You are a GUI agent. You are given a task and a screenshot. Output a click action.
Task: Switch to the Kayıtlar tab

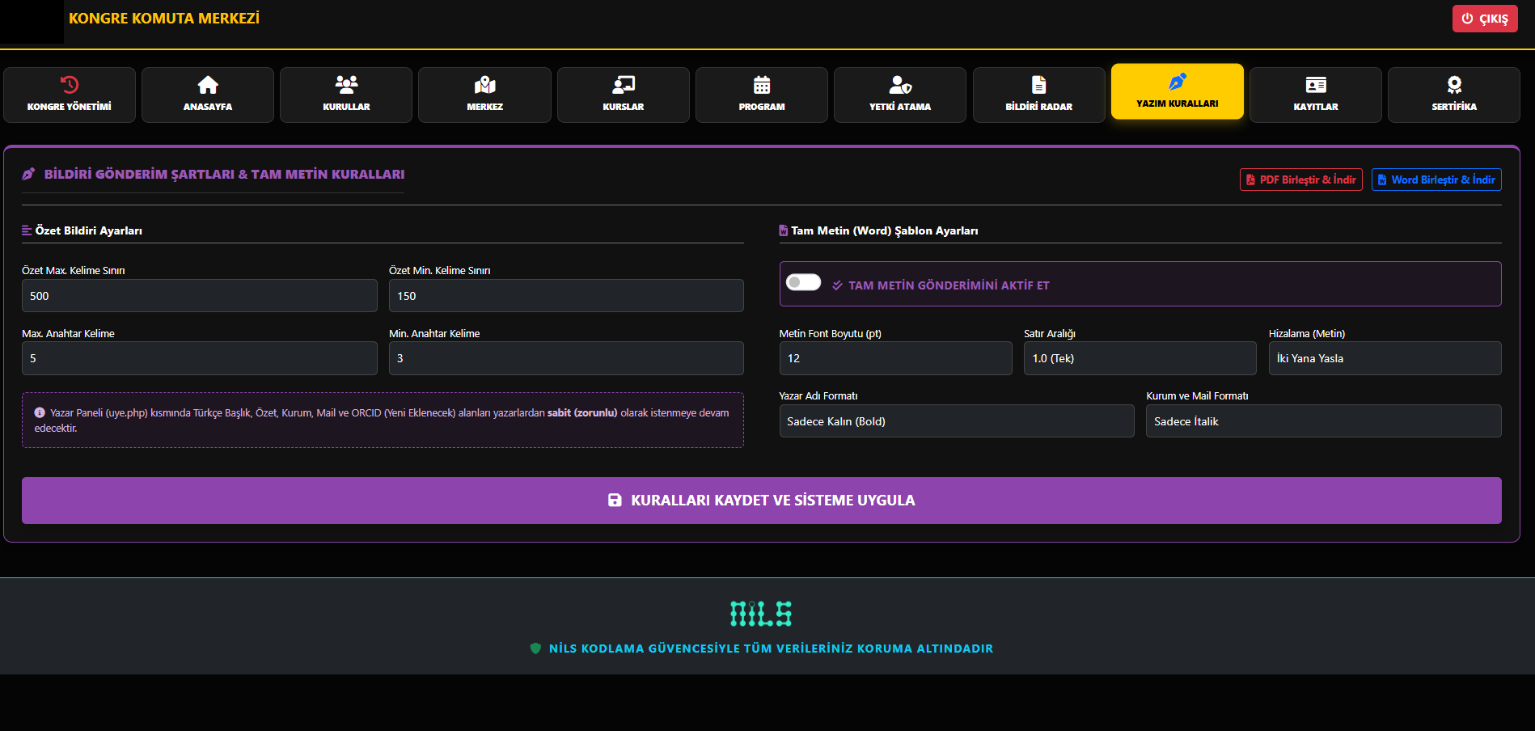click(1315, 95)
